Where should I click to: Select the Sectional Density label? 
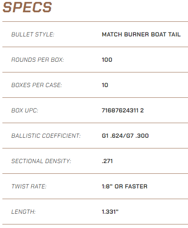[41, 161]
